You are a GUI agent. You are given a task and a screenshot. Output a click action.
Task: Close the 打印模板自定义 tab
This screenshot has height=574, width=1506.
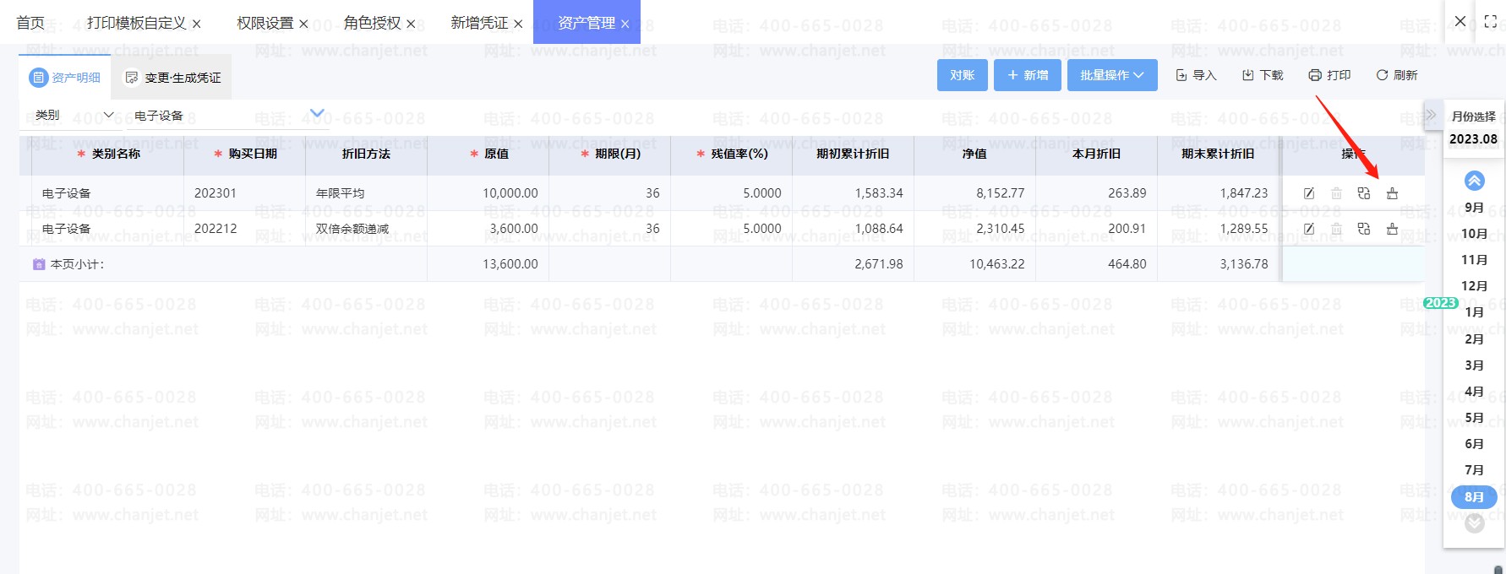click(196, 24)
